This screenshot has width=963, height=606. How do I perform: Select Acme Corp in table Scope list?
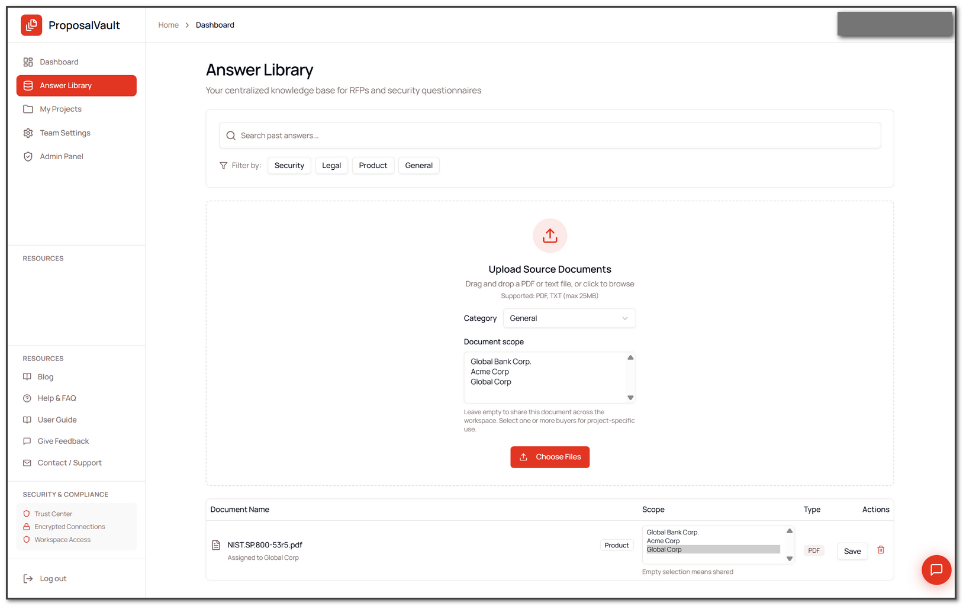[x=663, y=541]
